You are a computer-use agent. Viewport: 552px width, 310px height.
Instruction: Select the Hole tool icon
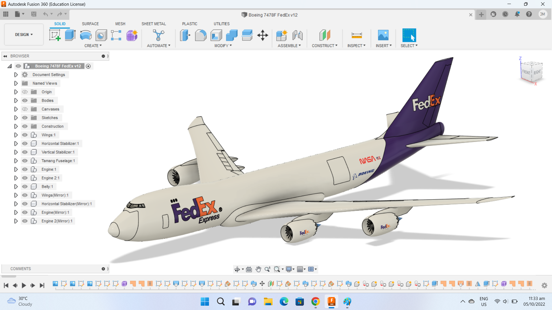[x=101, y=35]
